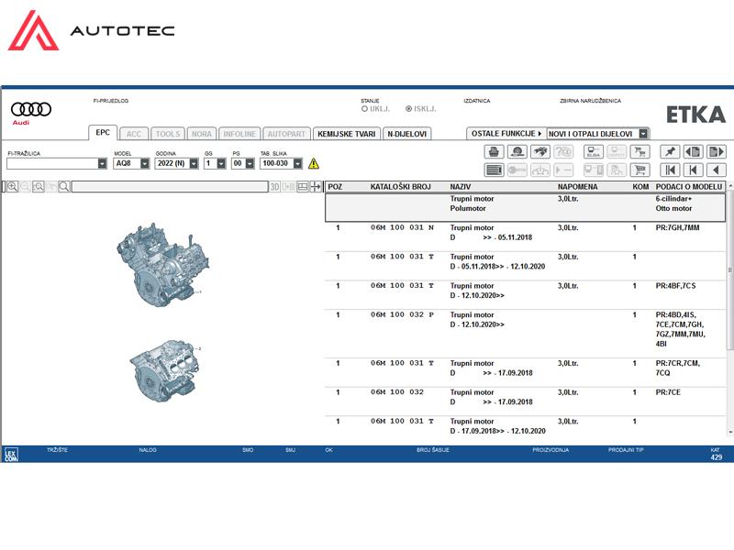Viewport: 734px width, 550px height.
Task: Click the double shopping carts transfer icon
Action: click(x=639, y=151)
